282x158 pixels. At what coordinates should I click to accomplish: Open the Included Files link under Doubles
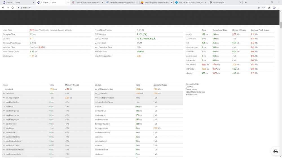click(x=191, y=95)
